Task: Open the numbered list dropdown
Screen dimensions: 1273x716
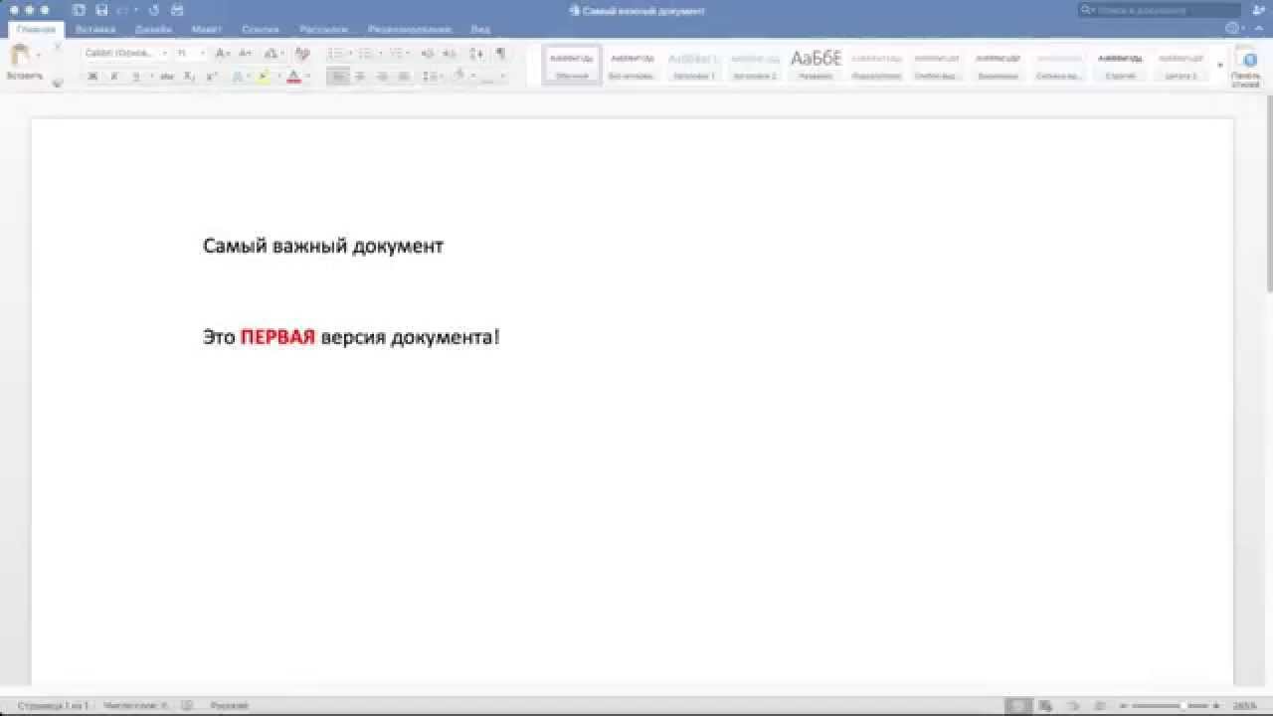Action: point(381,53)
